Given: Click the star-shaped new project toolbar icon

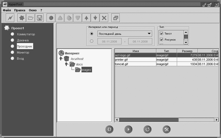Looking at the screenshot, I should pos(22,18).
